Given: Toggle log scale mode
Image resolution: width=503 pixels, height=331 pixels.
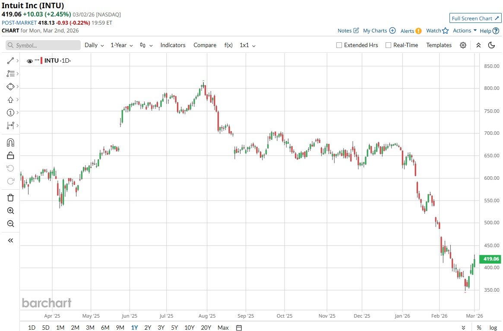Looking at the screenshot, I should (x=493, y=328).
